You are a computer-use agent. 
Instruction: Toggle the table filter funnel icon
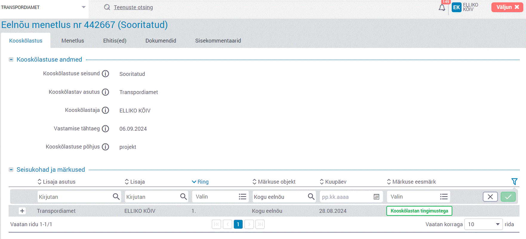(x=514, y=182)
